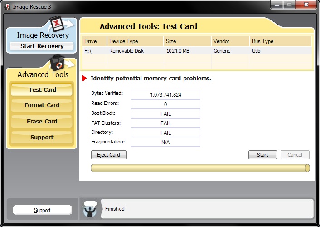Close the Image Rescue 3 window
Image resolution: width=320 pixels, height=227 pixels.
click(x=306, y=5)
